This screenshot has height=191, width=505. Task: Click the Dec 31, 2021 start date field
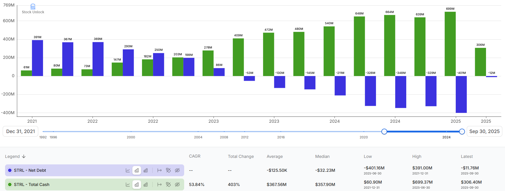point(20,131)
